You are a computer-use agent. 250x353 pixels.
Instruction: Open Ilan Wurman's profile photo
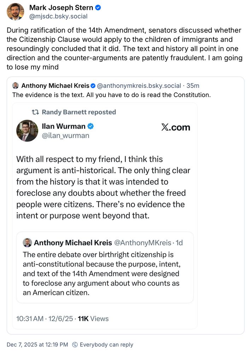27,131
